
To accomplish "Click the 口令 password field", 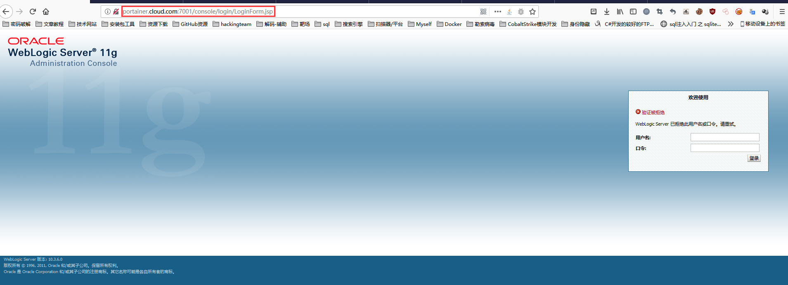I will pyautogui.click(x=725, y=148).
